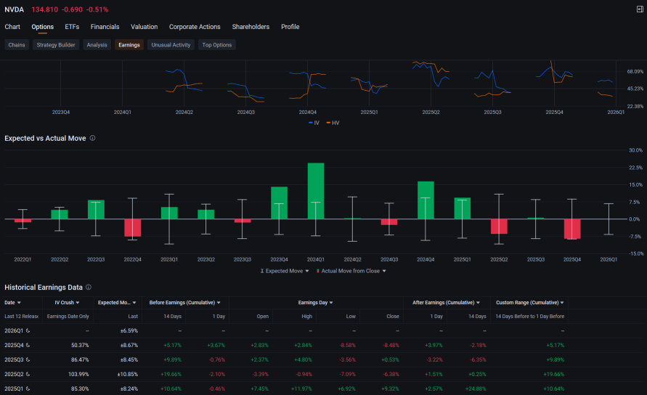
Task: Click the Strategy Builder button
Action: click(56, 45)
